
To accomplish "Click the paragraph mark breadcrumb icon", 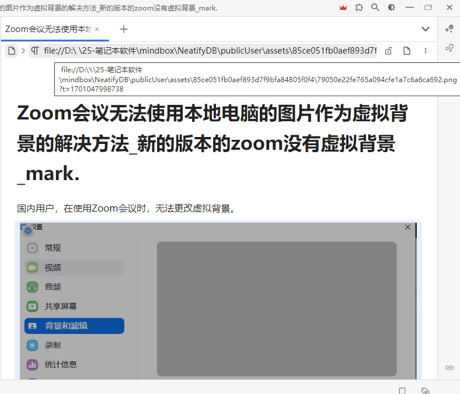I will click(35, 51).
